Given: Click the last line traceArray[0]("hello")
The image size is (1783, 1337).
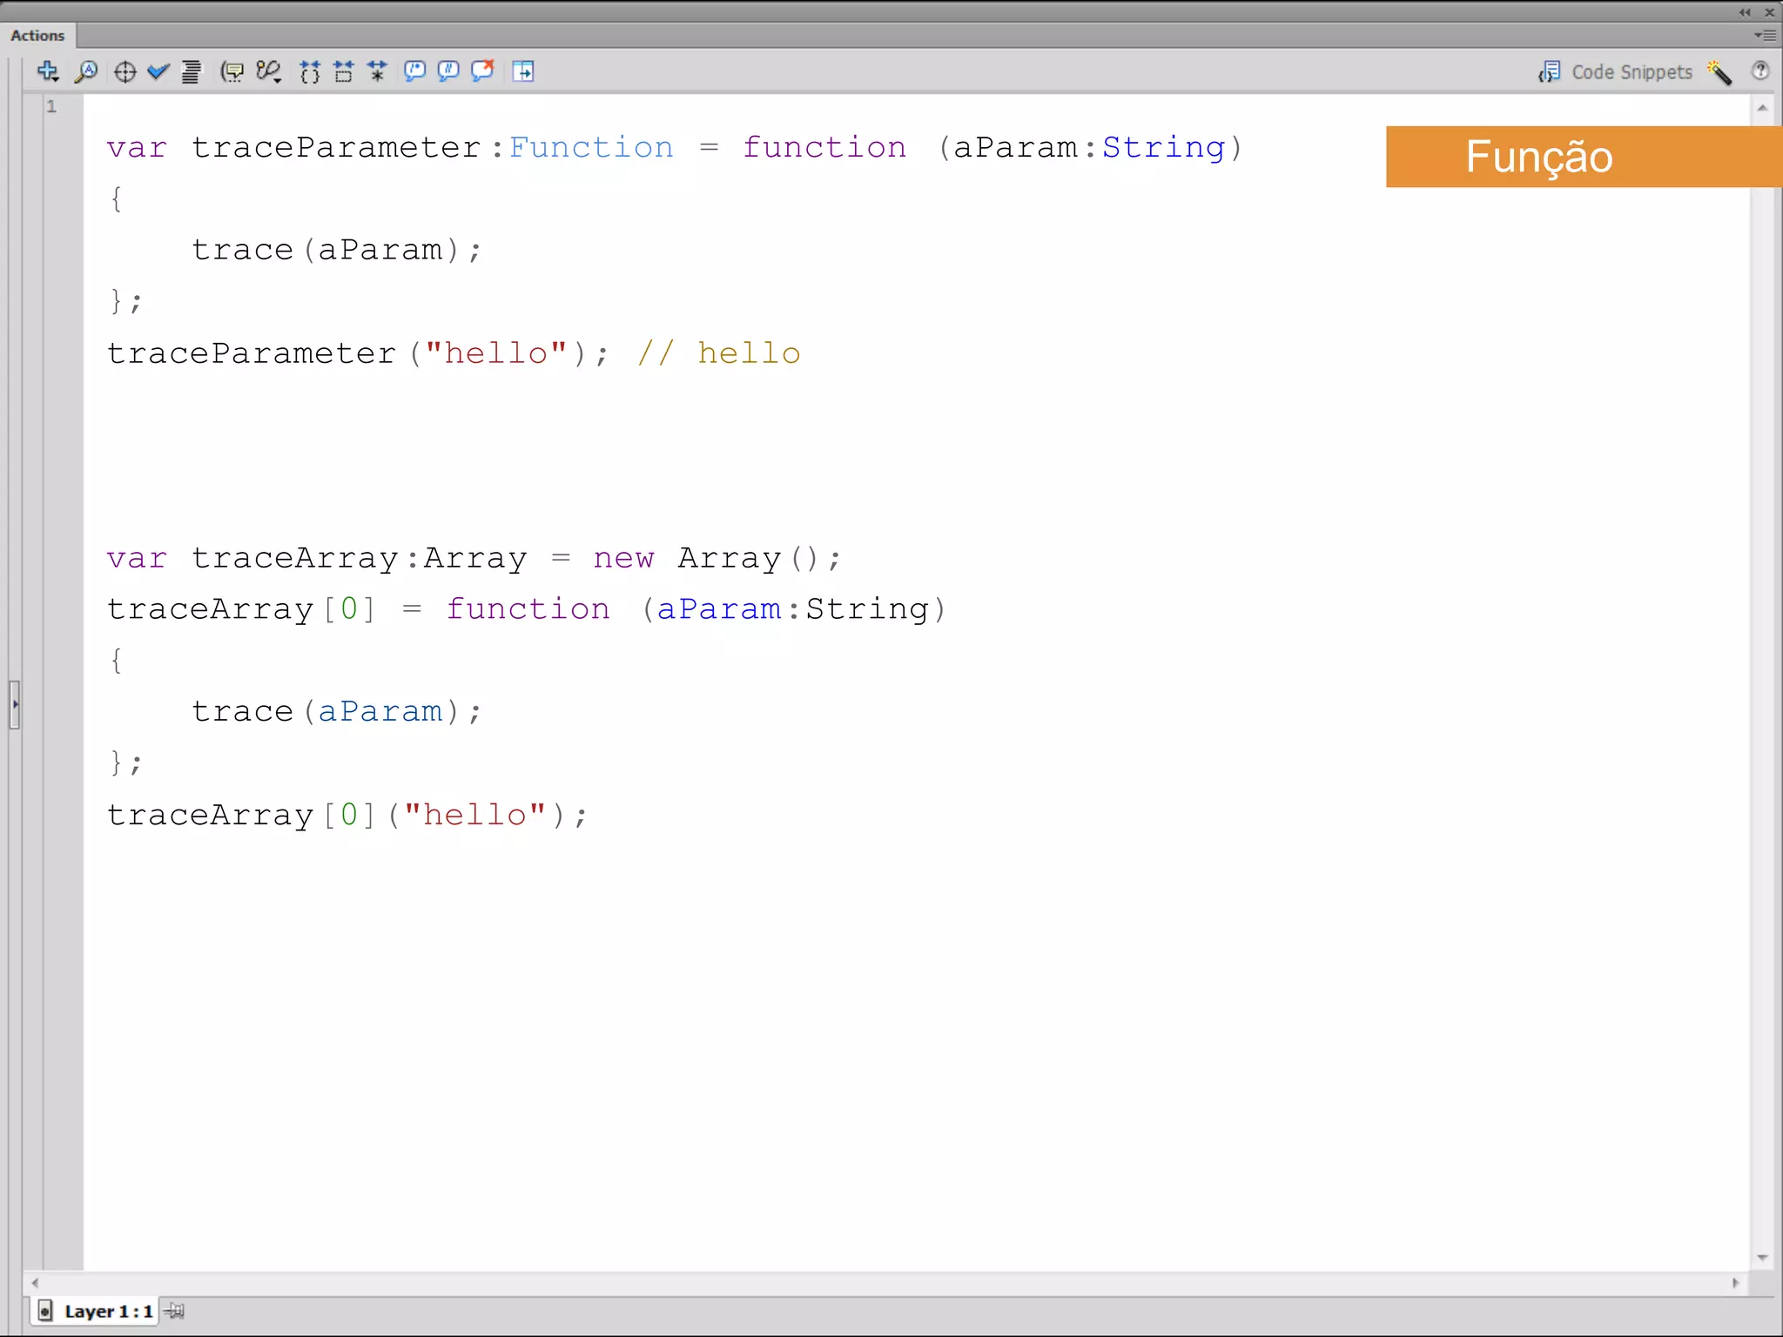Looking at the screenshot, I should [x=347, y=815].
